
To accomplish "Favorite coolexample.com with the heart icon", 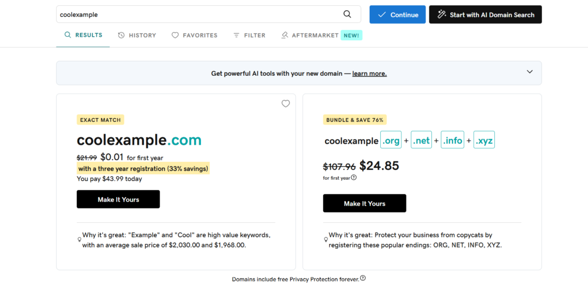I will tap(286, 103).
